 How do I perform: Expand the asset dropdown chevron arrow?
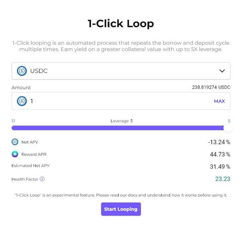click(222, 71)
